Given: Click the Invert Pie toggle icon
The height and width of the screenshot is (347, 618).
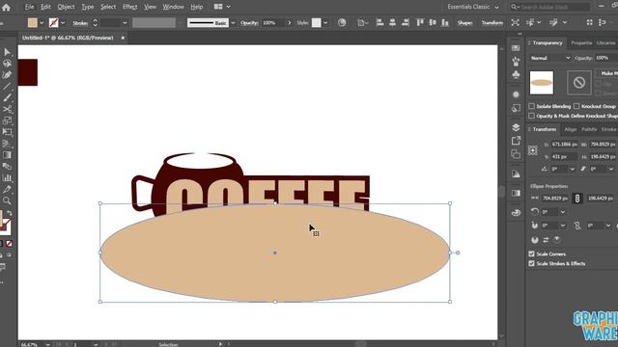Looking at the screenshot, I should pos(546,240).
